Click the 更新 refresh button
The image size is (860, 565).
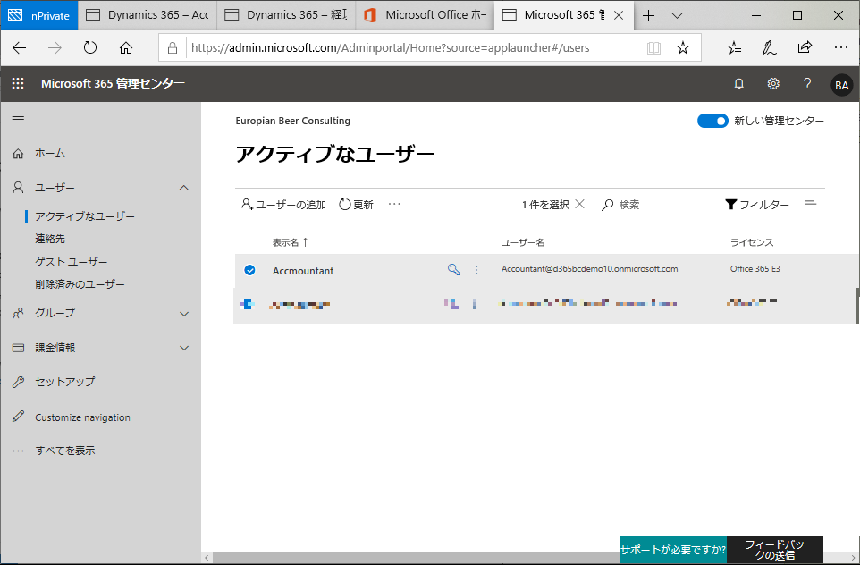click(x=356, y=205)
